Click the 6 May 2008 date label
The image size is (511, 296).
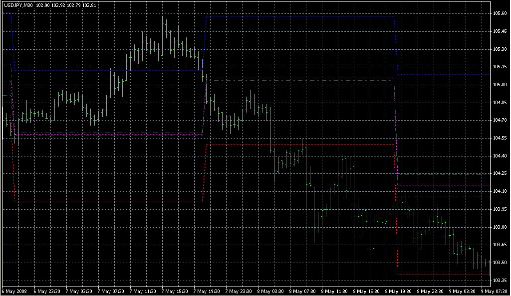tap(15, 291)
